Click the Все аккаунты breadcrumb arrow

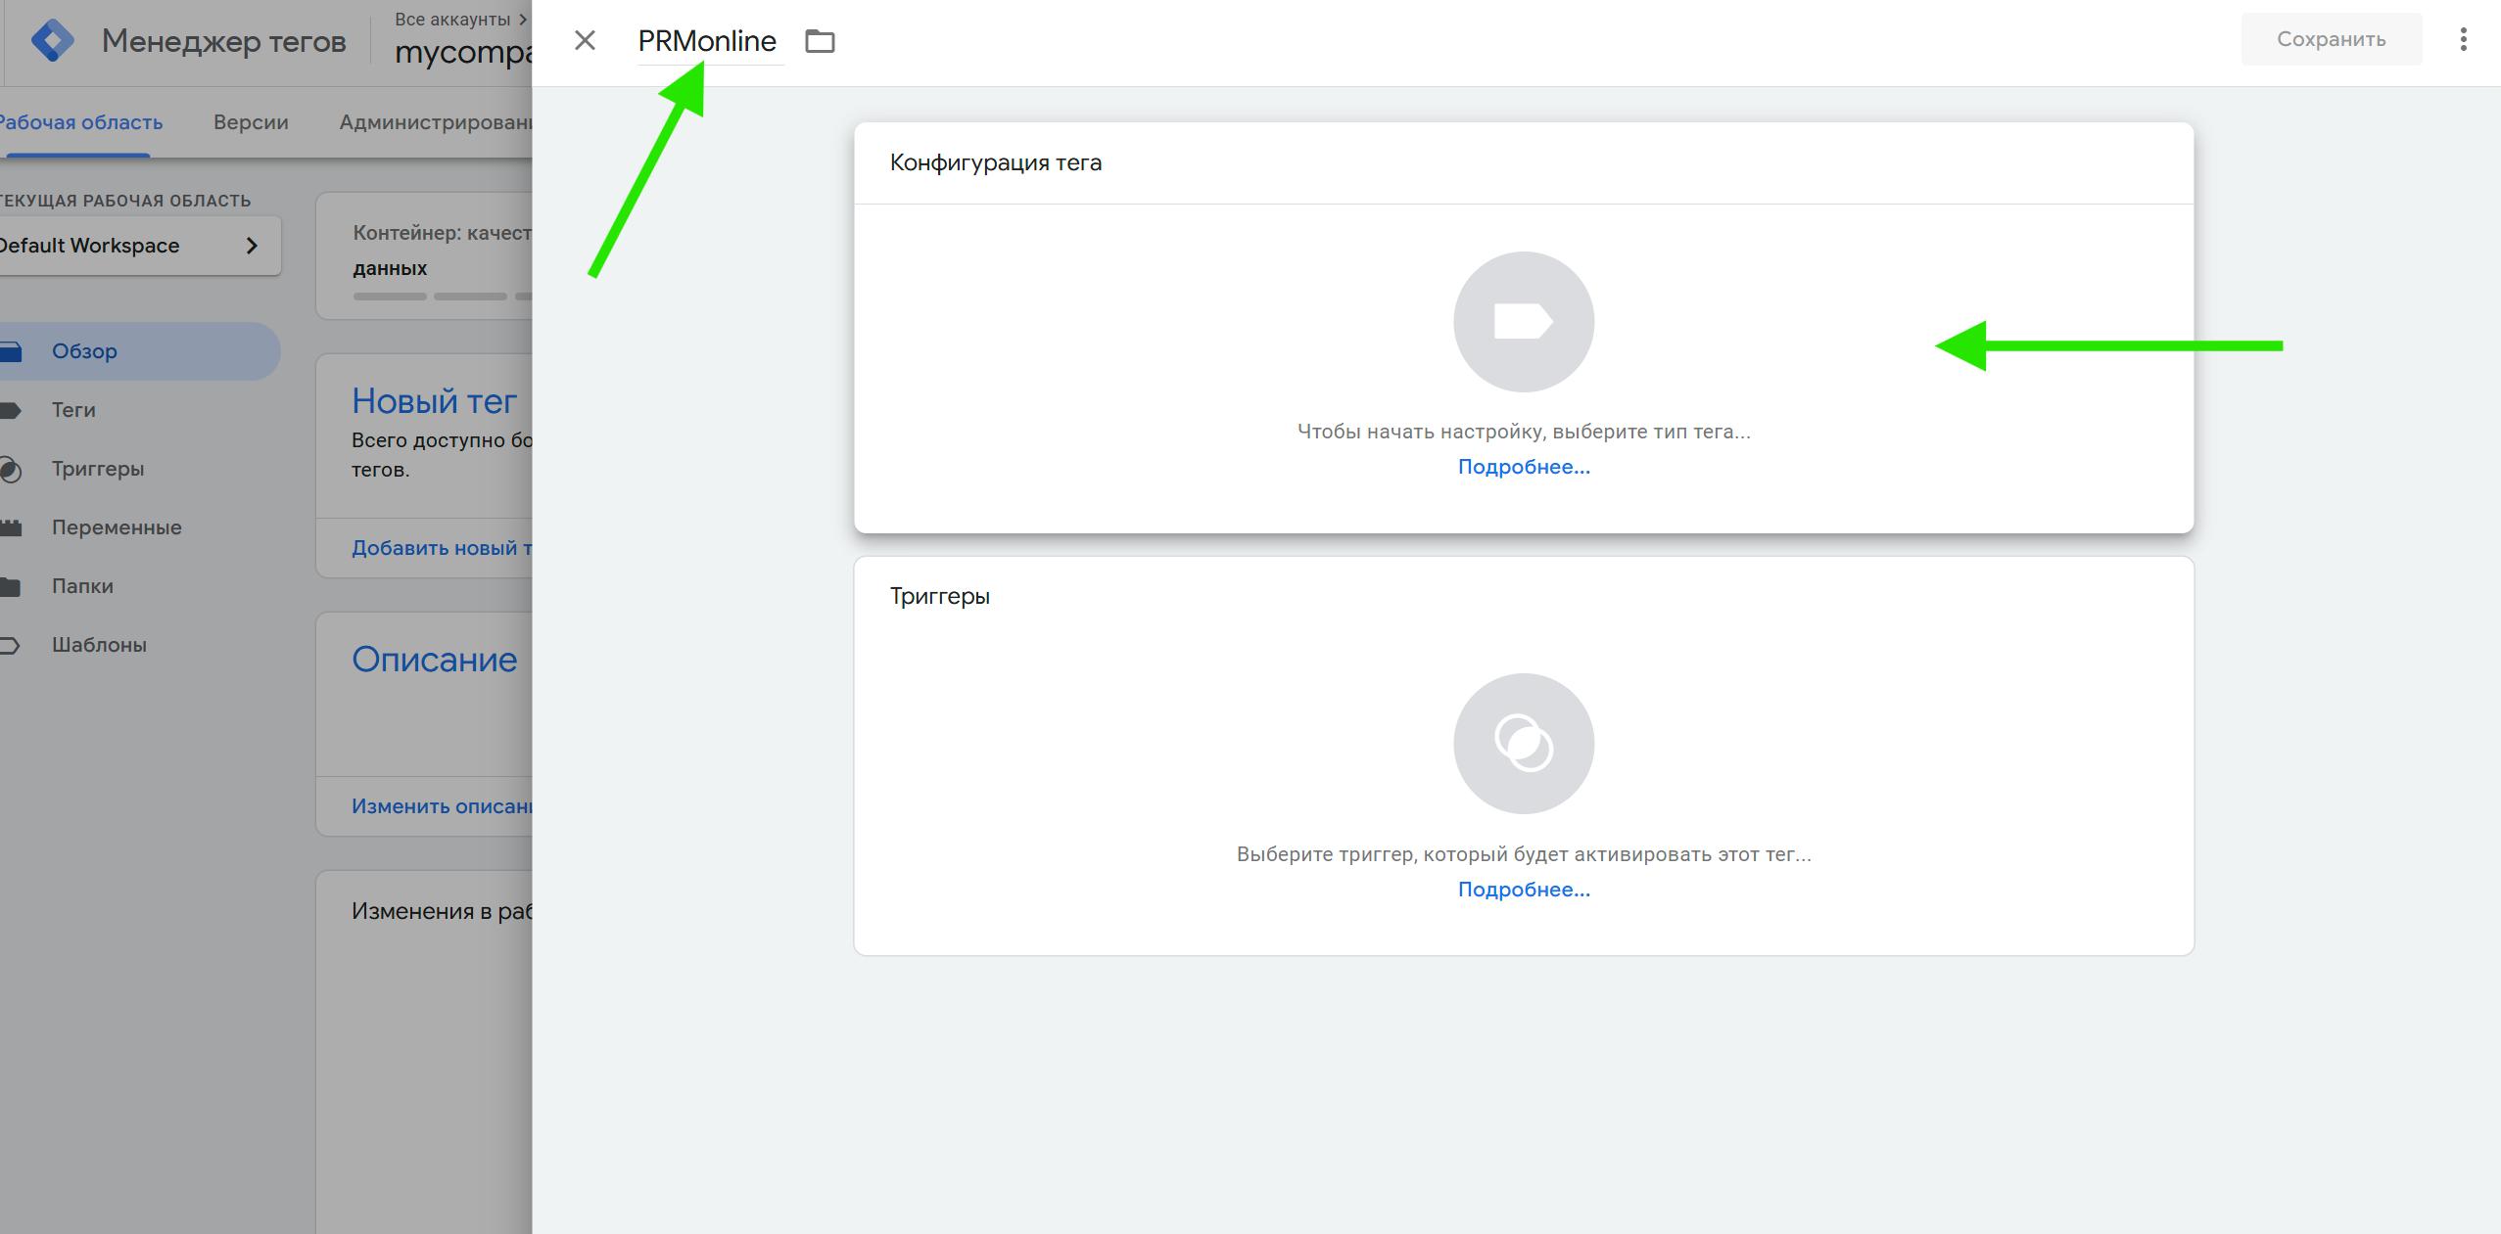click(x=522, y=19)
